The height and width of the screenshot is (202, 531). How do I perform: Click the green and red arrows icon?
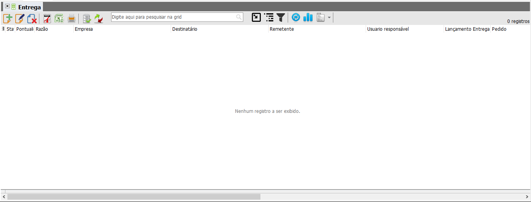coord(99,18)
